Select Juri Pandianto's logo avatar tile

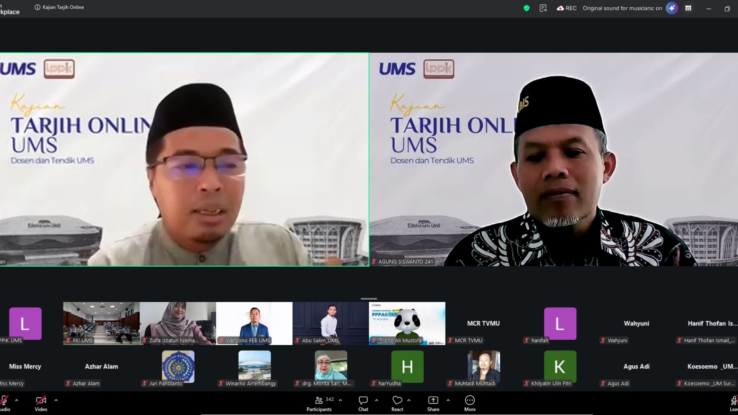click(178, 367)
